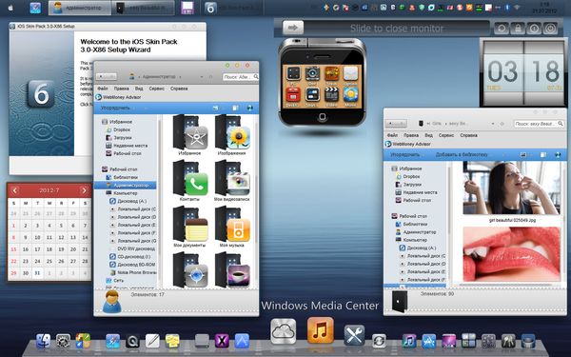
Task: Select Dropbox in the Администратор sidebar
Action: (122, 129)
